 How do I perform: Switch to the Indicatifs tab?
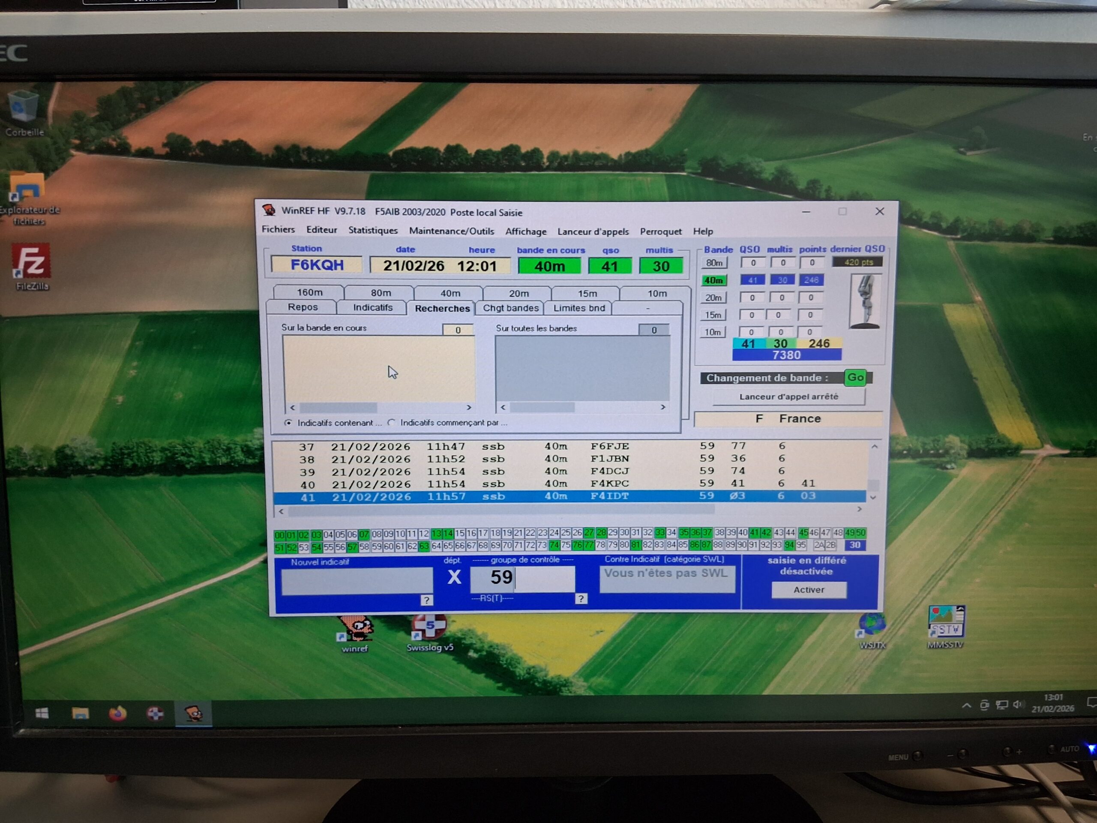pos(372,308)
